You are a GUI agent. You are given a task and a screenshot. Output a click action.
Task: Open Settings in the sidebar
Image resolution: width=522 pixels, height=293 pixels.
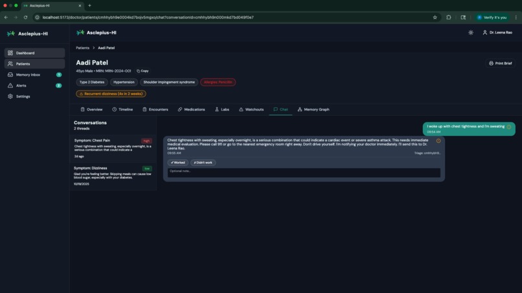[34, 96]
